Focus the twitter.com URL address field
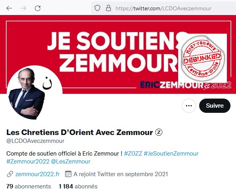 (x=164, y=8)
